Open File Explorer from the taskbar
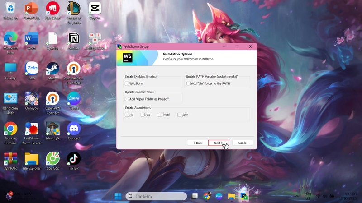This screenshot has height=203, width=362. click(x=231, y=196)
